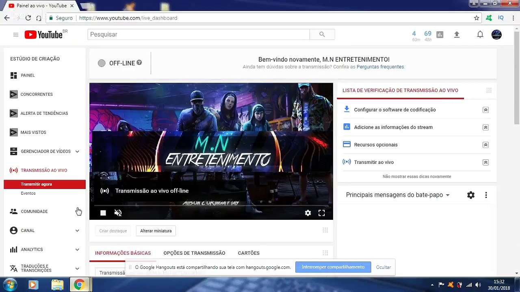The width and height of the screenshot is (520, 292).
Task: Click the OFF-LINE help question mark
Action: [x=139, y=62]
